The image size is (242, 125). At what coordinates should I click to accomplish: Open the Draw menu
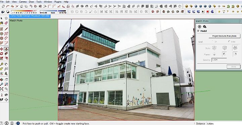pyautogui.click(x=32, y=2)
